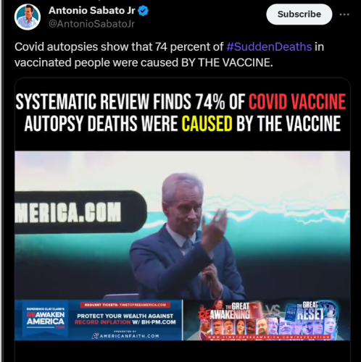The height and width of the screenshot is (362, 361).
Task: Click the timetofreeamerica.com/revelation red strip
Action: [x=268, y=337]
